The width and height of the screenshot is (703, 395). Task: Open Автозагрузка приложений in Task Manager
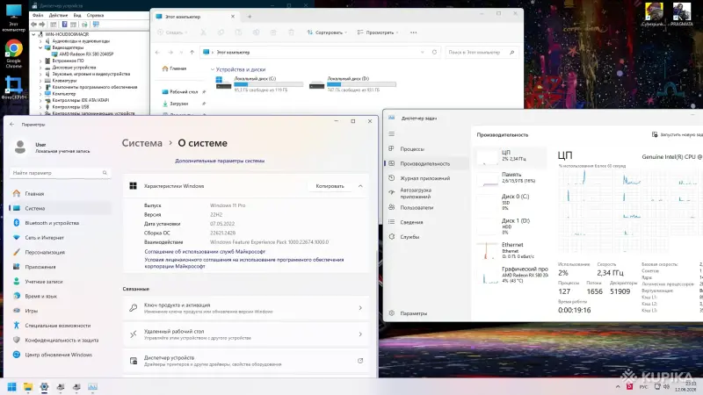[416, 193]
